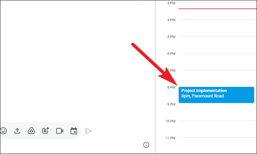257x154 pixels.
Task: Select the 5 PM time label
Action: (x=171, y=37)
